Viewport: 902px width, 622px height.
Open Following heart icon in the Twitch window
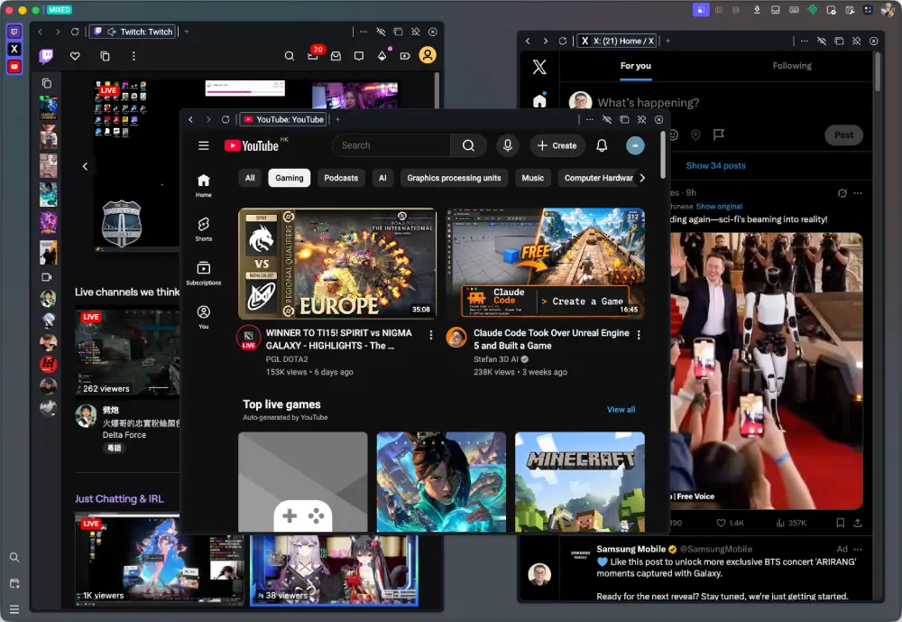(75, 56)
